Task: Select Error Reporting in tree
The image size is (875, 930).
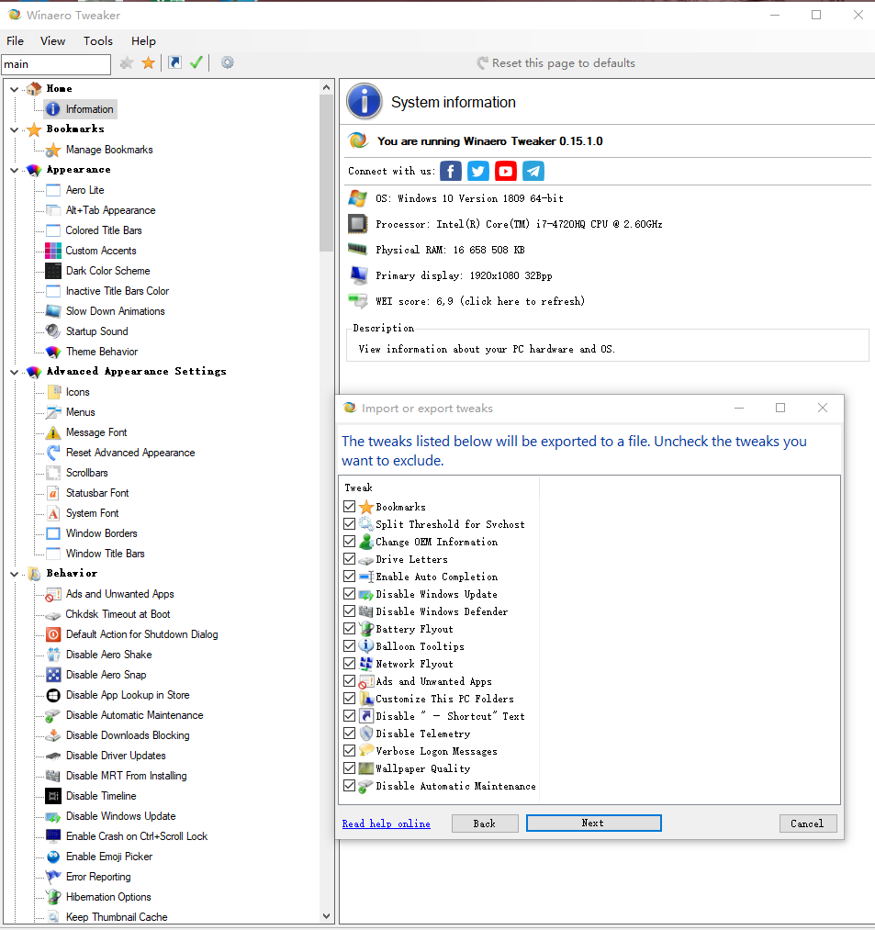Action: click(x=98, y=877)
